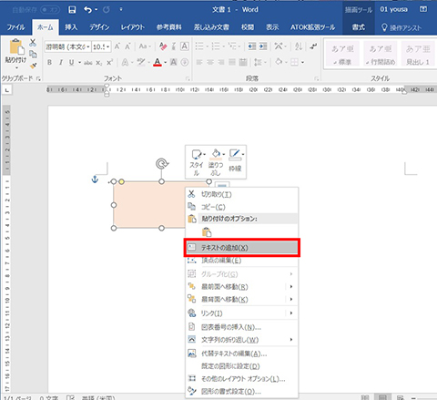Click the text highlight color pen

(141, 62)
